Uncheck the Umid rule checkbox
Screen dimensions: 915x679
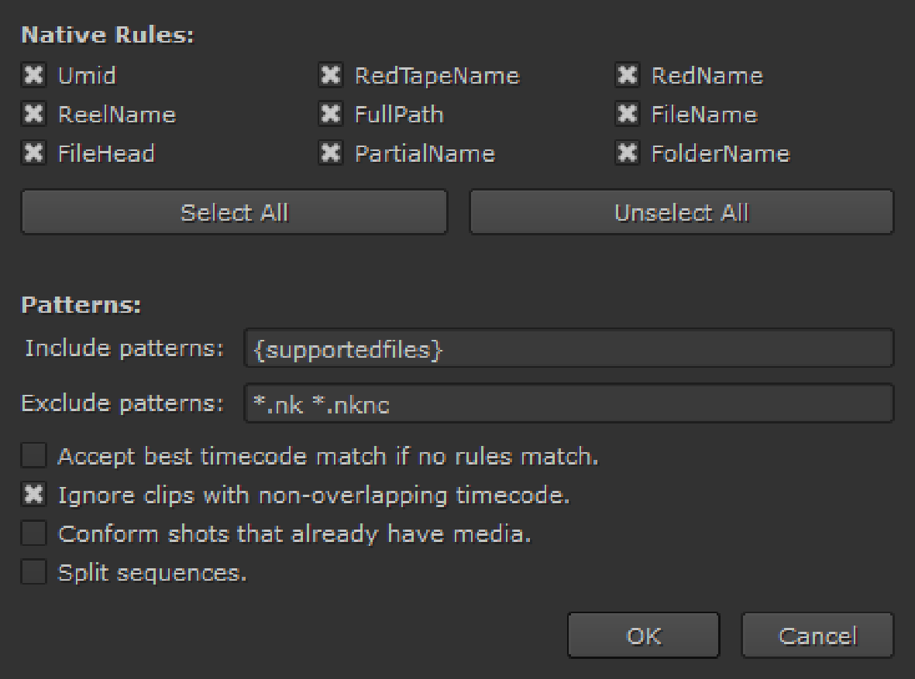click(33, 76)
